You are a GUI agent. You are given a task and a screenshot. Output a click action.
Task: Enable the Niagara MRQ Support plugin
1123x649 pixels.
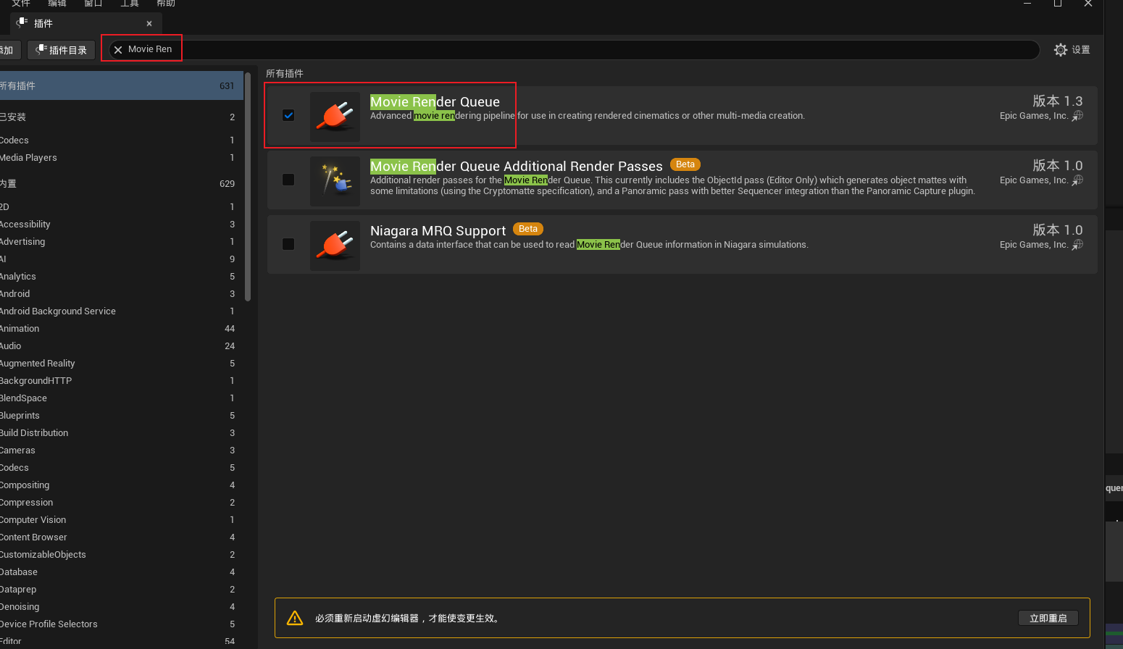[288, 244]
